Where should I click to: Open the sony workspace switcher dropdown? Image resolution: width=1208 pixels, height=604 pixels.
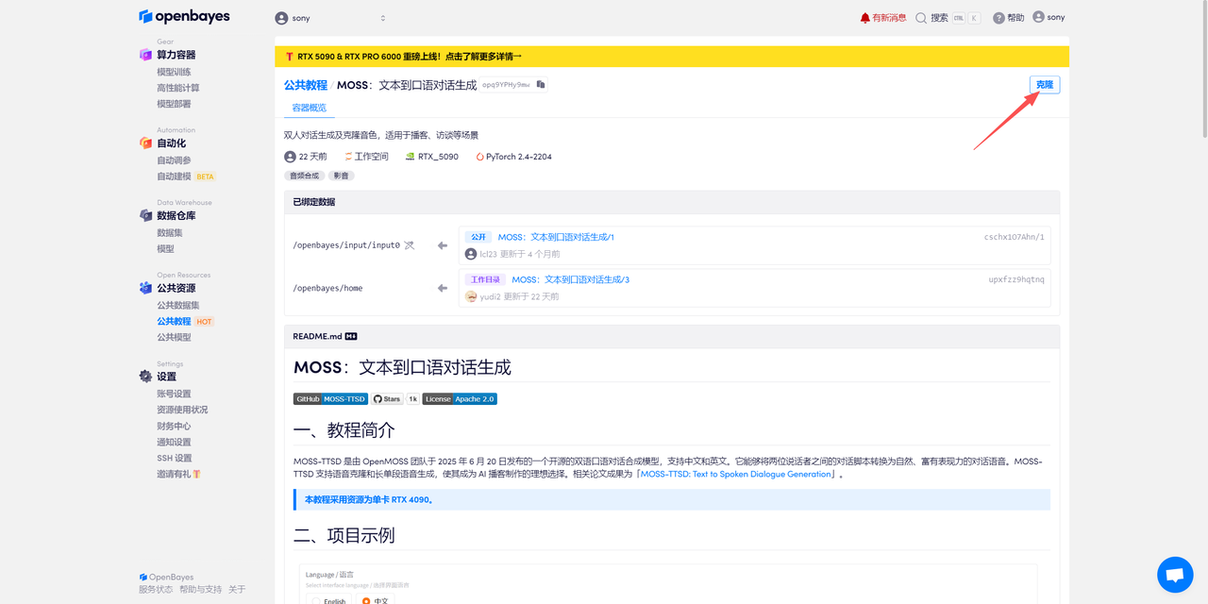[330, 18]
